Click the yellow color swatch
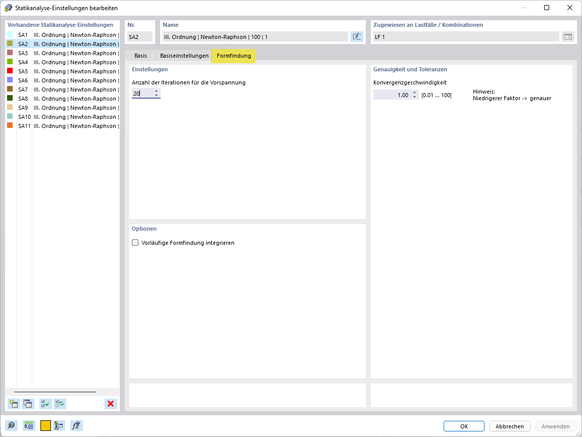The image size is (582, 437). 45,425
